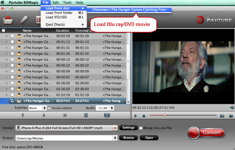This screenshot has width=235, height=150.
Task: Open the Subtitles dropdown
Action: pos(38,108)
